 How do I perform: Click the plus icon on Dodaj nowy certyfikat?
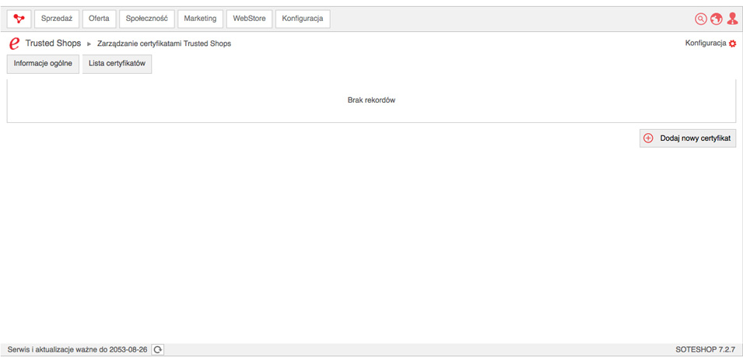point(648,138)
